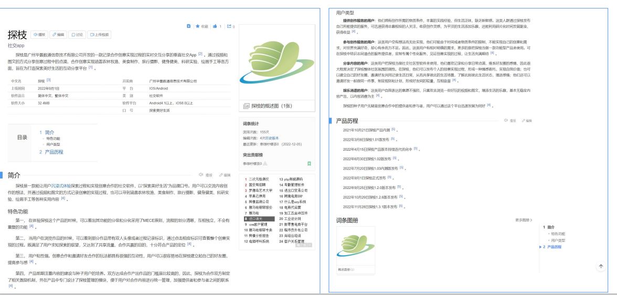Click reference [5] after 2021年10月21日探枝产品内测
This screenshot has width=617, height=295.
(393, 129)
